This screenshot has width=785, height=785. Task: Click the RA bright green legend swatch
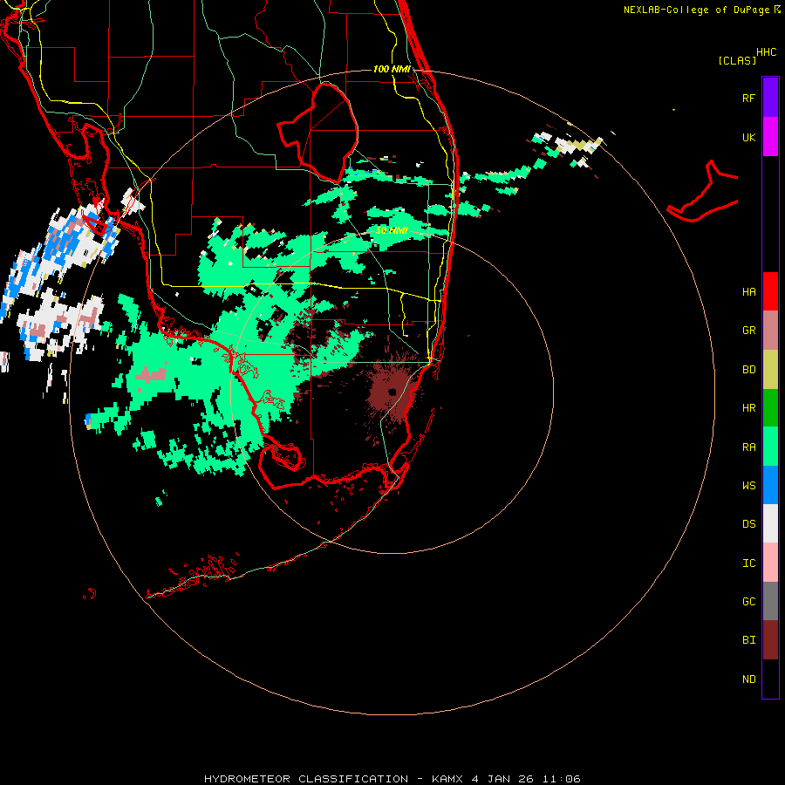[x=770, y=447]
